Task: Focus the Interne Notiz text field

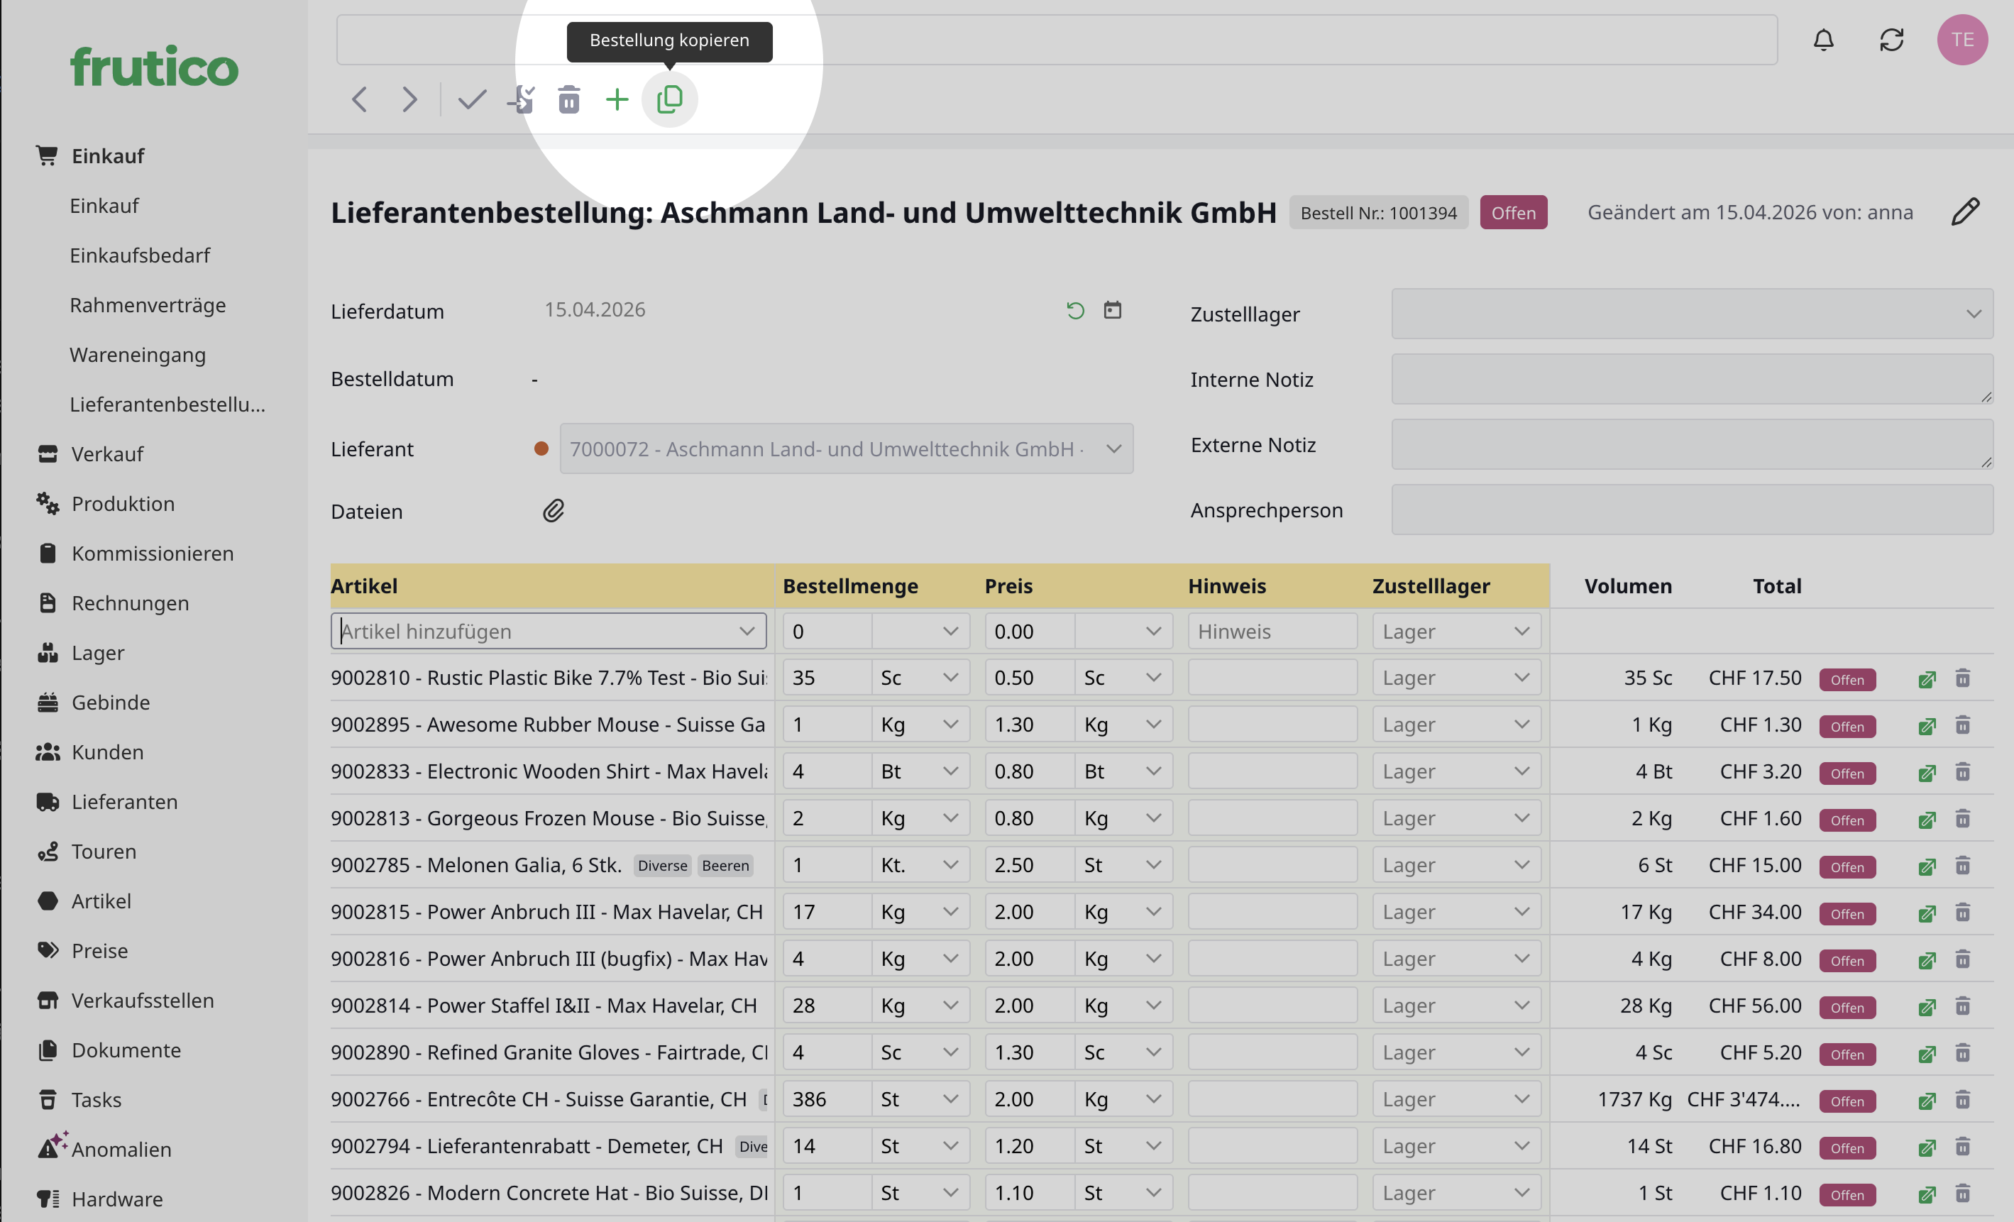Action: (x=1692, y=379)
